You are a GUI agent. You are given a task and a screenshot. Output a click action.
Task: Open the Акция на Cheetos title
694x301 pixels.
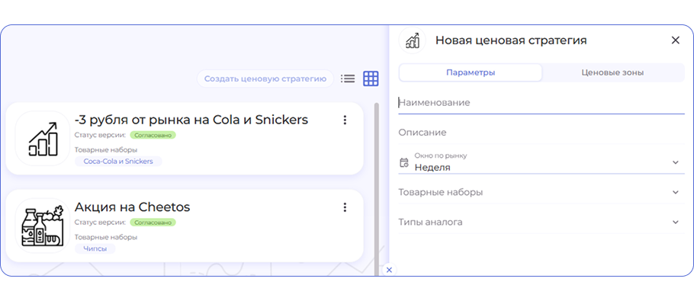133,207
